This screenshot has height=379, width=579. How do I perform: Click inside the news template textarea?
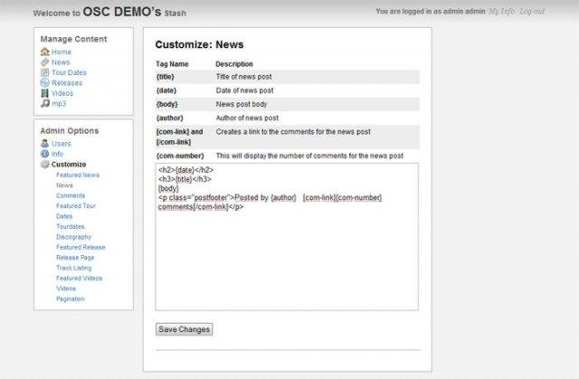pyautogui.click(x=287, y=237)
